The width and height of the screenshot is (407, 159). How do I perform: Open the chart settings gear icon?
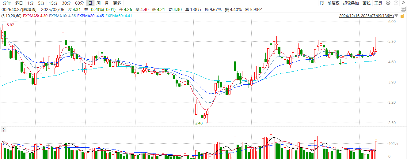pos(388,3)
